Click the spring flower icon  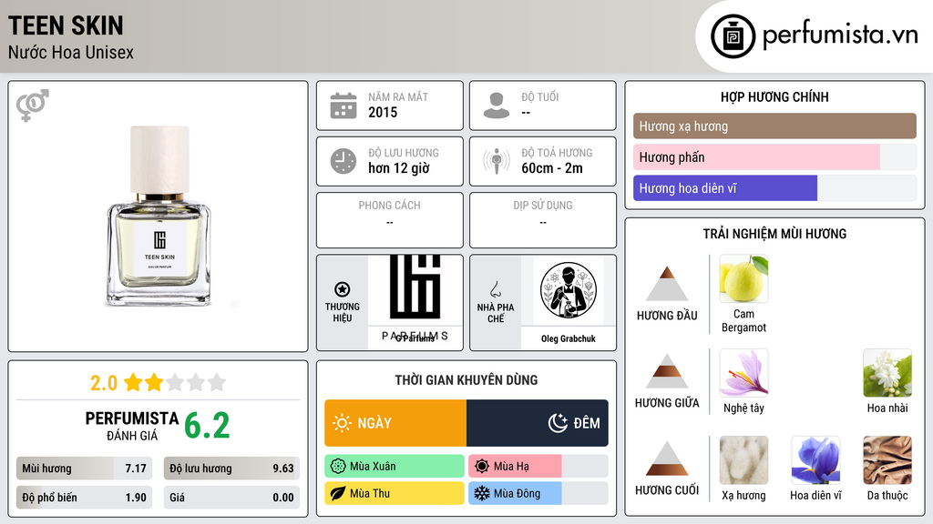pyautogui.click(x=338, y=466)
